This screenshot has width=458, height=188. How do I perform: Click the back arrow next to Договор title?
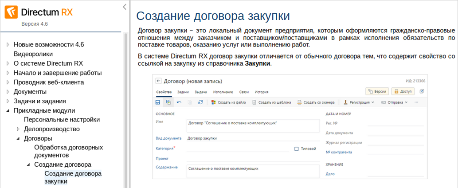coord(158,82)
